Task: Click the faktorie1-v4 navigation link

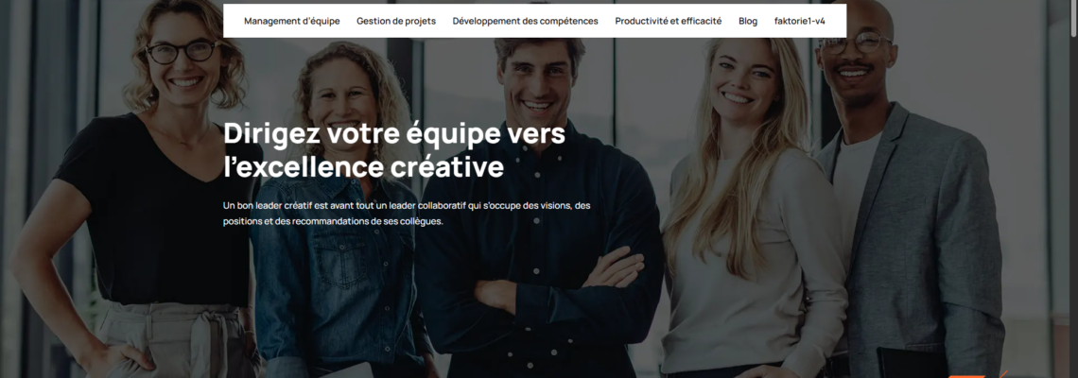Action: tap(800, 22)
